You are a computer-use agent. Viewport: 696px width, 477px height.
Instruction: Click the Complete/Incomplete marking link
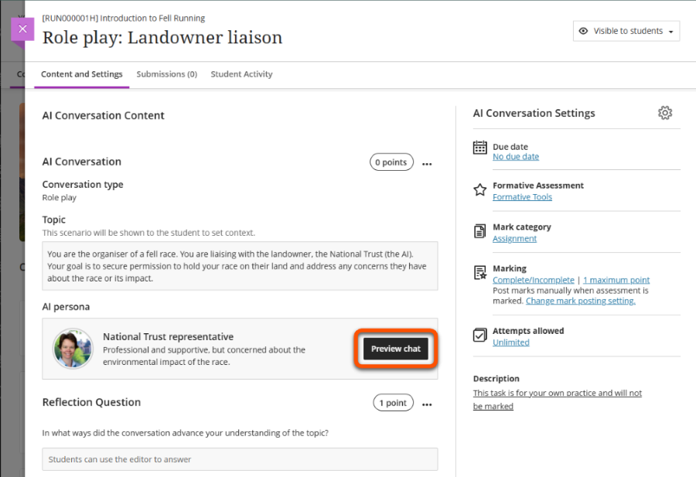534,280
